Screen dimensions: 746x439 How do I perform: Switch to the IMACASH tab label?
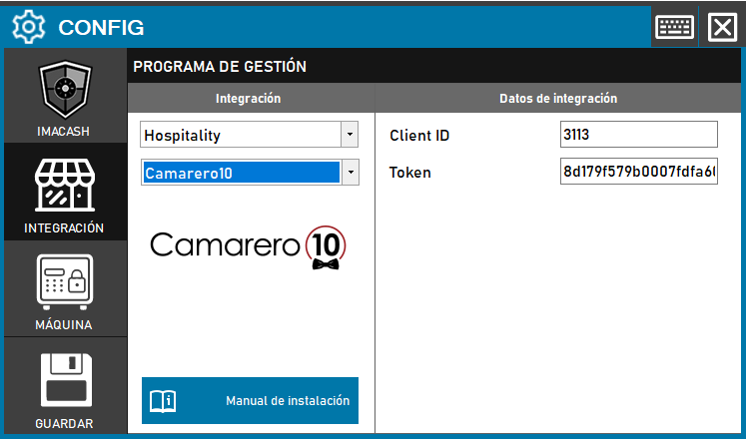65,131
